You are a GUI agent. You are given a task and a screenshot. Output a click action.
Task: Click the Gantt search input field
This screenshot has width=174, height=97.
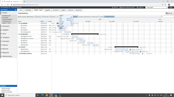click(167, 17)
